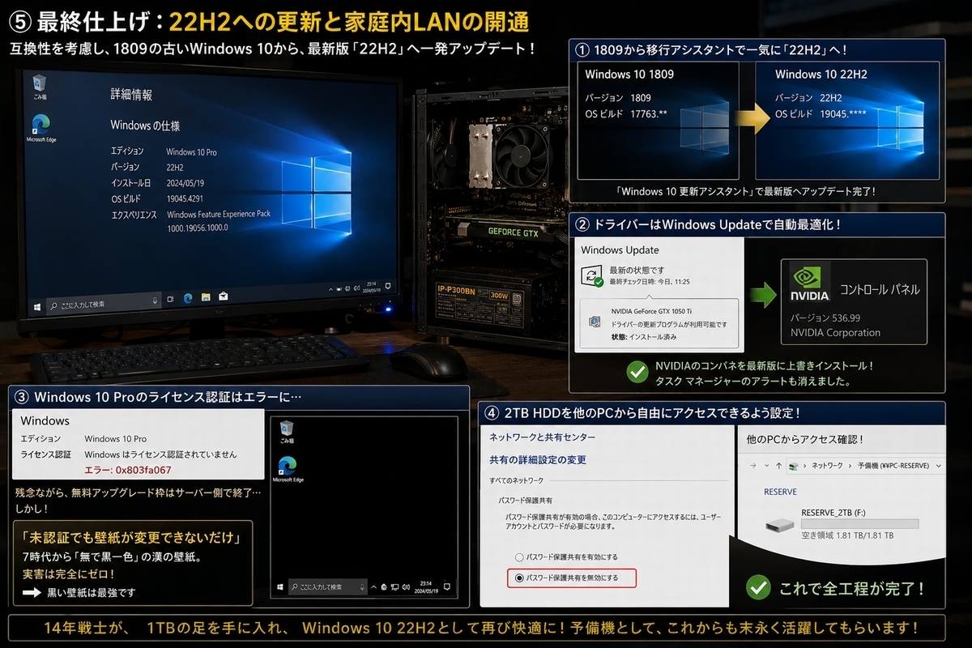Screen dimensions: 972x648
Task: Click the volume icon in the monitor tray
Action: click(x=357, y=288)
